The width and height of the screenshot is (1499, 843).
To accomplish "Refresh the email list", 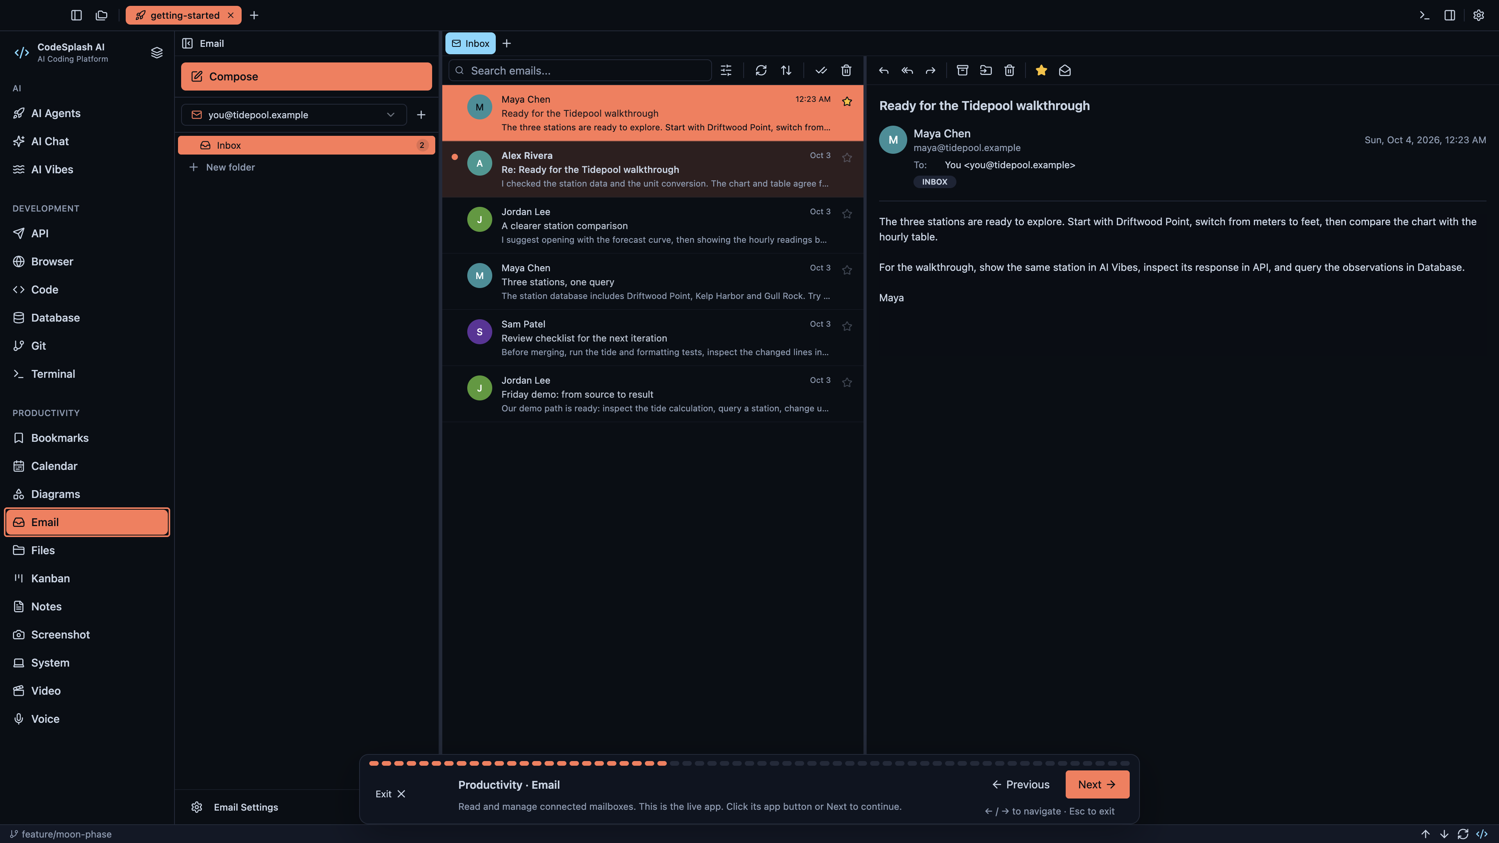I will (760, 70).
